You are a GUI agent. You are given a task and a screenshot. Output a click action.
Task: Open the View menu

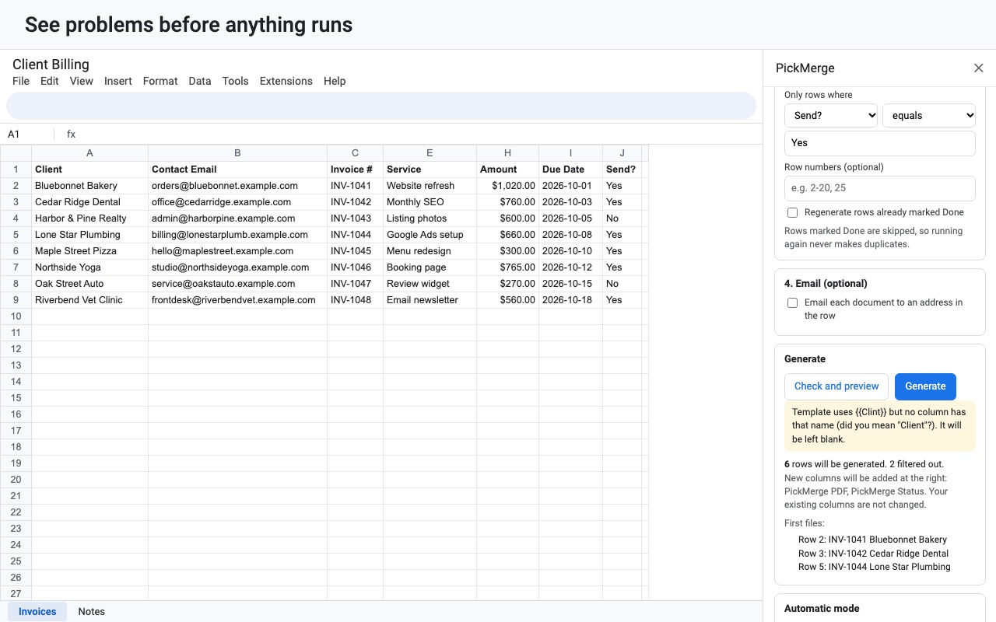[82, 81]
